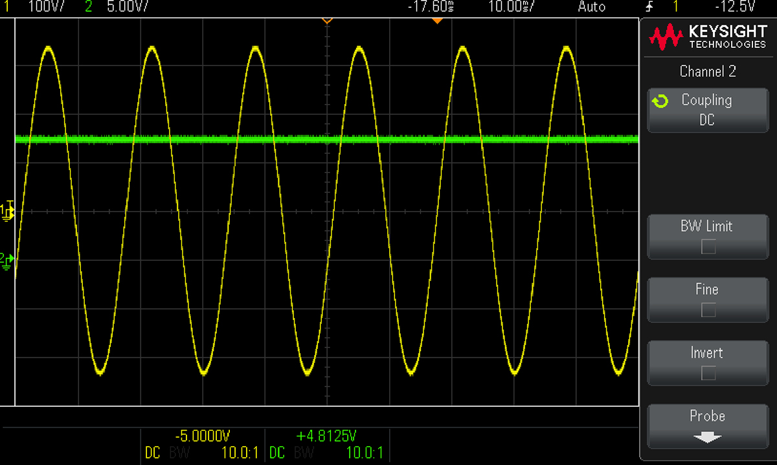Expand the Probe submenu
777x465 pixels.
tap(707, 425)
